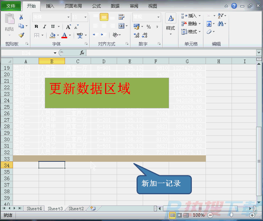Screen dimensions: 263x221
Task: Click the AutoSum sigma icon
Action: point(209,16)
